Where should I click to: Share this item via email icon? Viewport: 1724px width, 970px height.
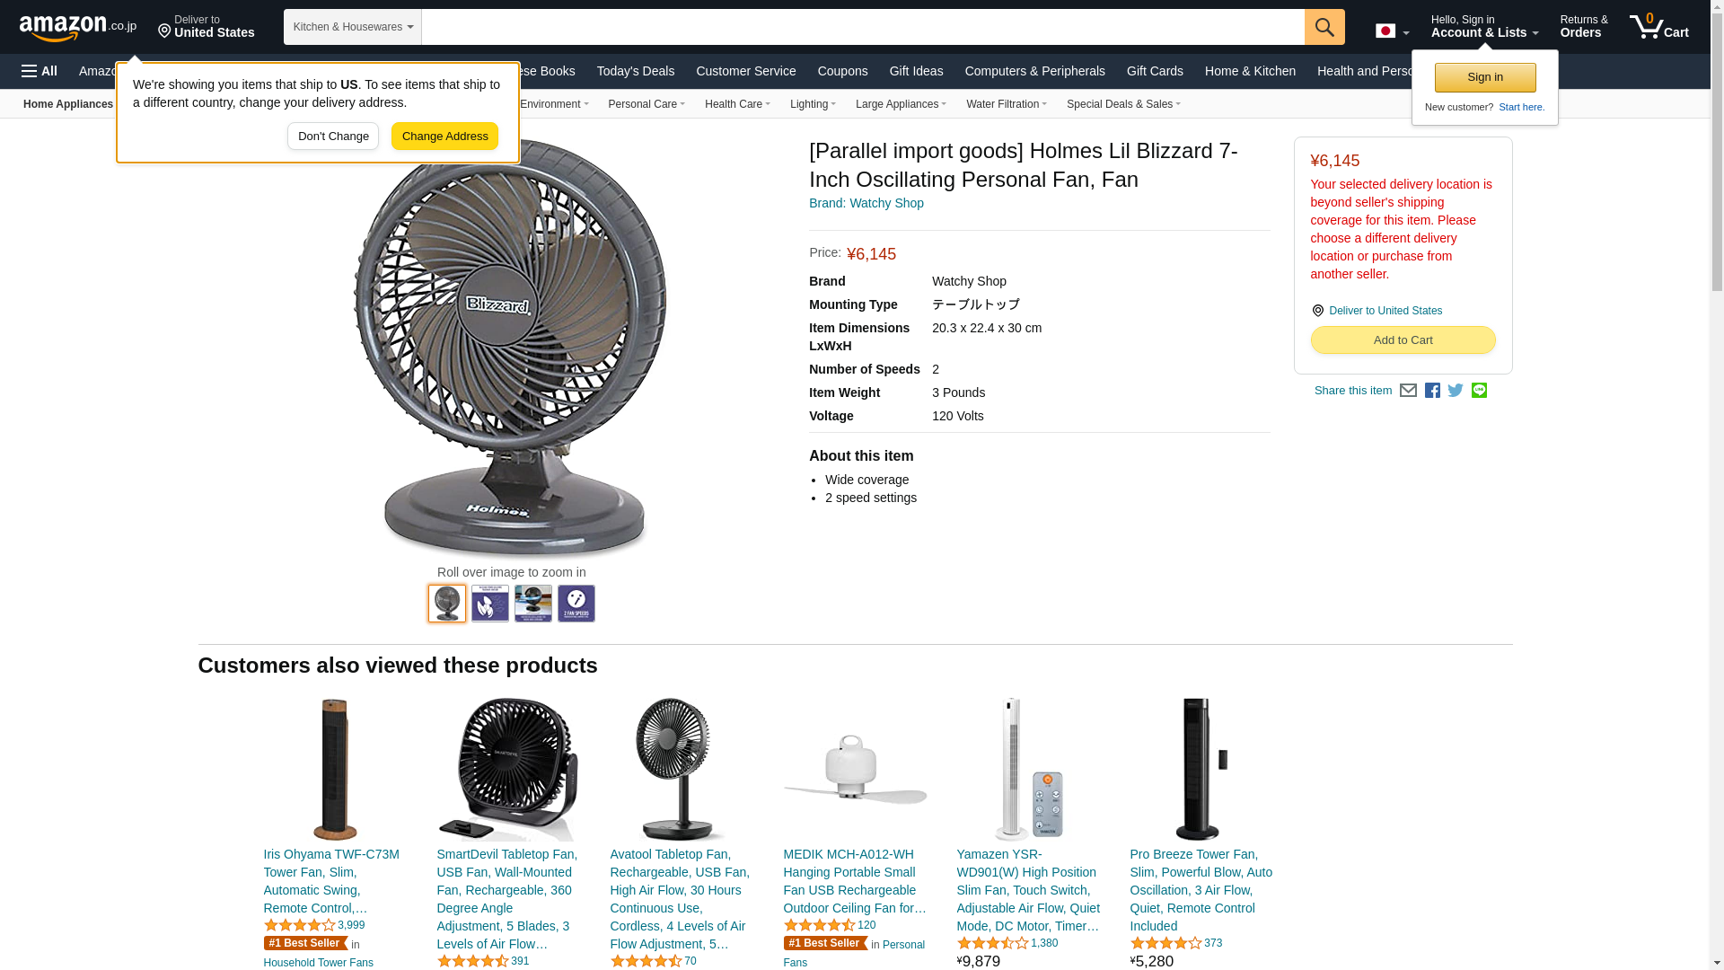pos(1408,391)
